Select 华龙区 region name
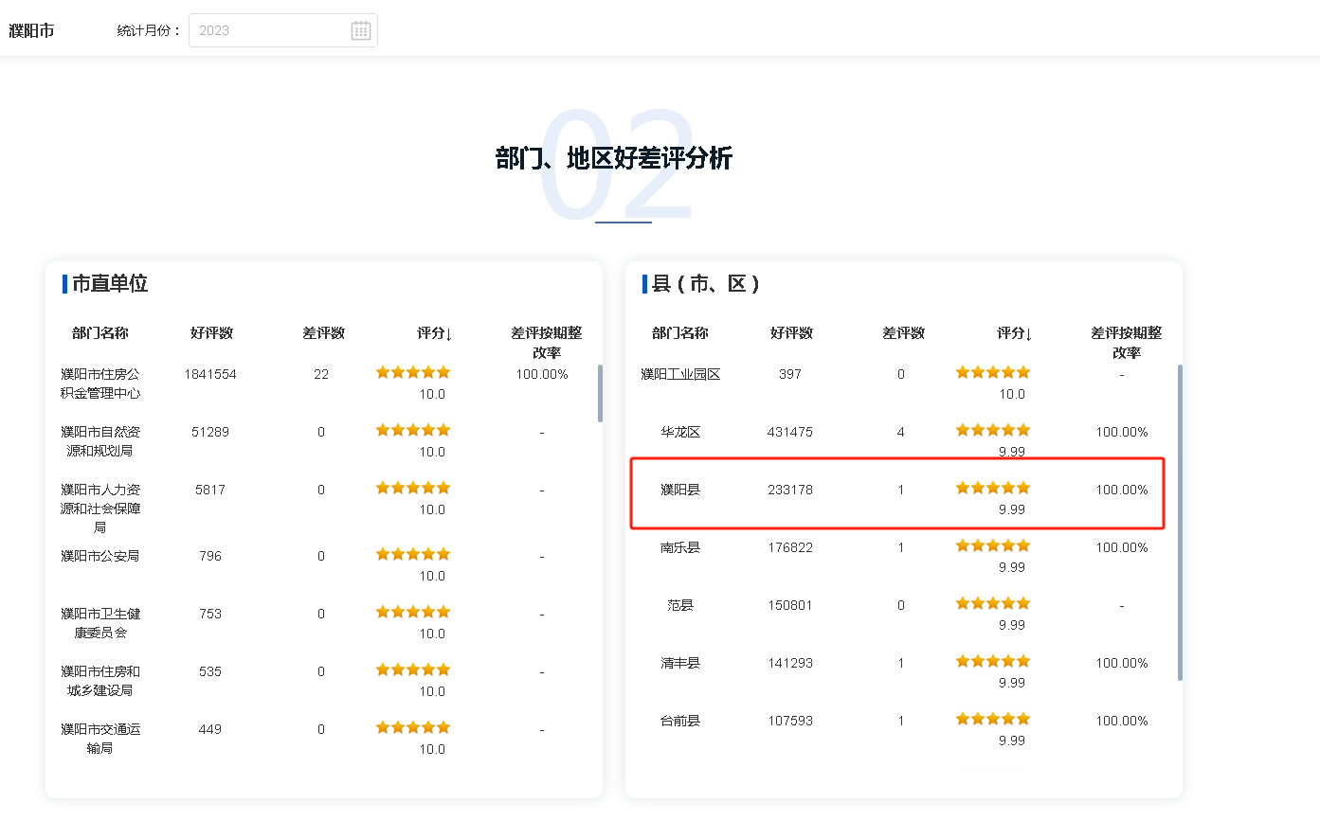Screen dimensions: 1320x839 (x=680, y=432)
